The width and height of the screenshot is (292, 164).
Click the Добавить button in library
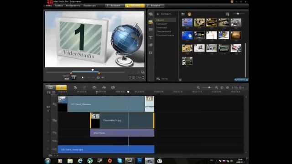(164, 14)
